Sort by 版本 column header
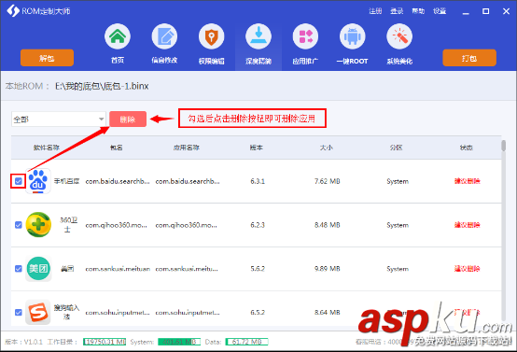The width and height of the screenshot is (517, 352). click(x=257, y=148)
